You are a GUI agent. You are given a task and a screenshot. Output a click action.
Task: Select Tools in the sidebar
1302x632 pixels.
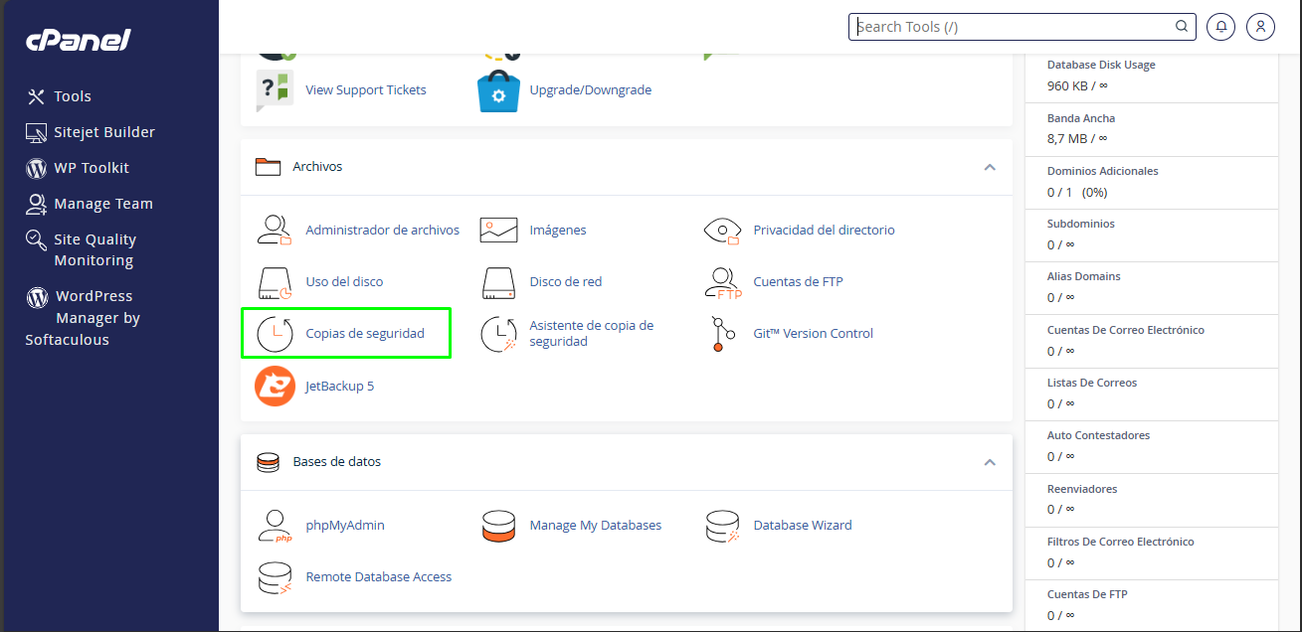tap(73, 95)
